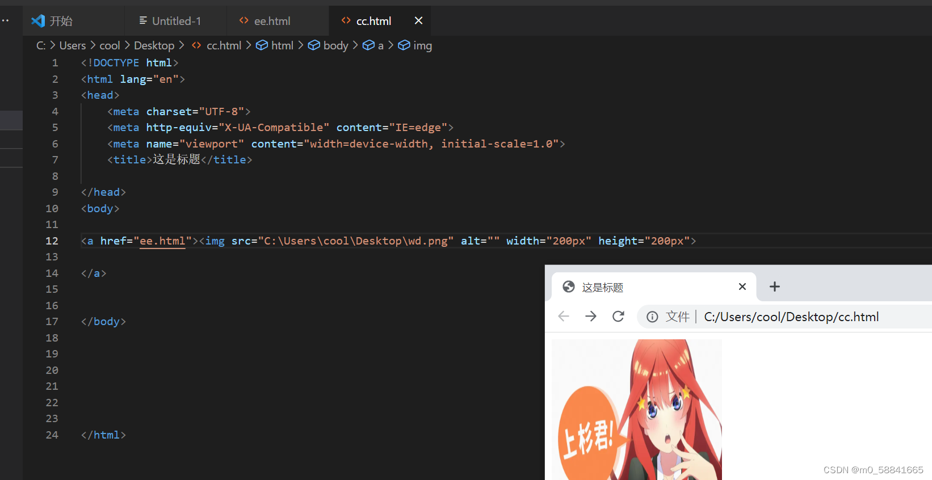The image size is (932, 480).
Task: Click the browser back arrow
Action: (x=564, y=316)
